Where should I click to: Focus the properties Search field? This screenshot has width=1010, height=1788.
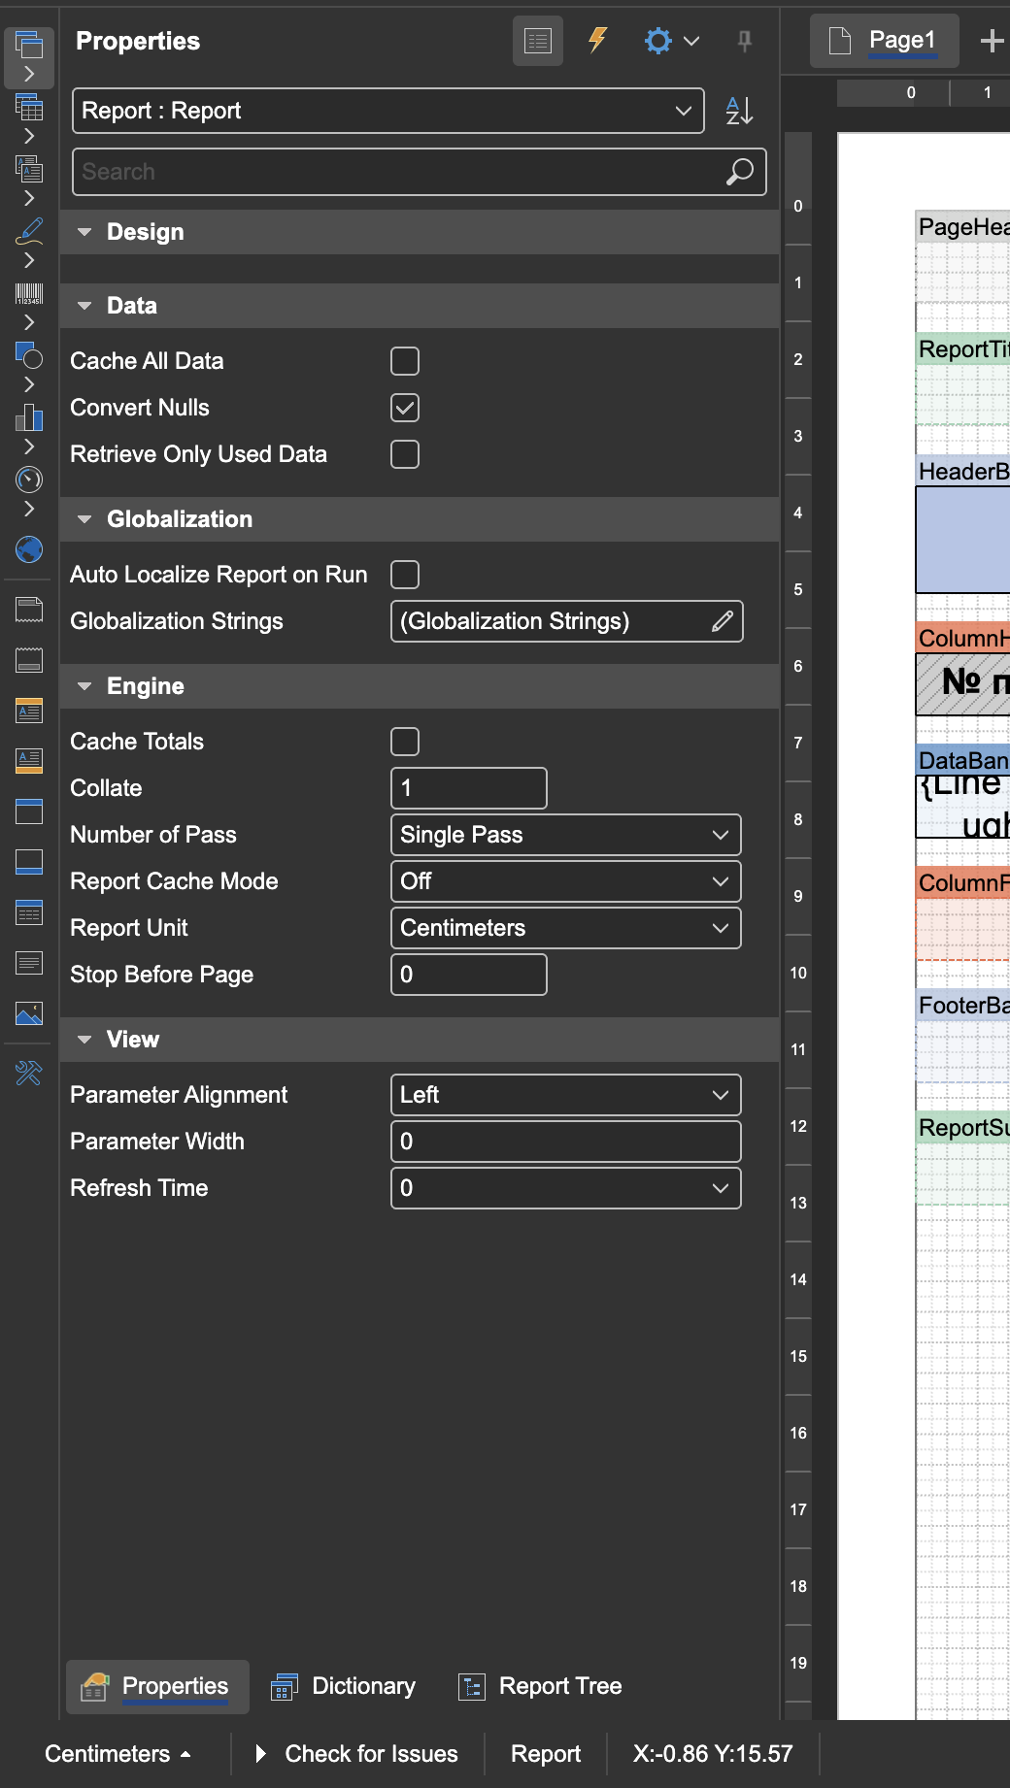click(420, 172)
